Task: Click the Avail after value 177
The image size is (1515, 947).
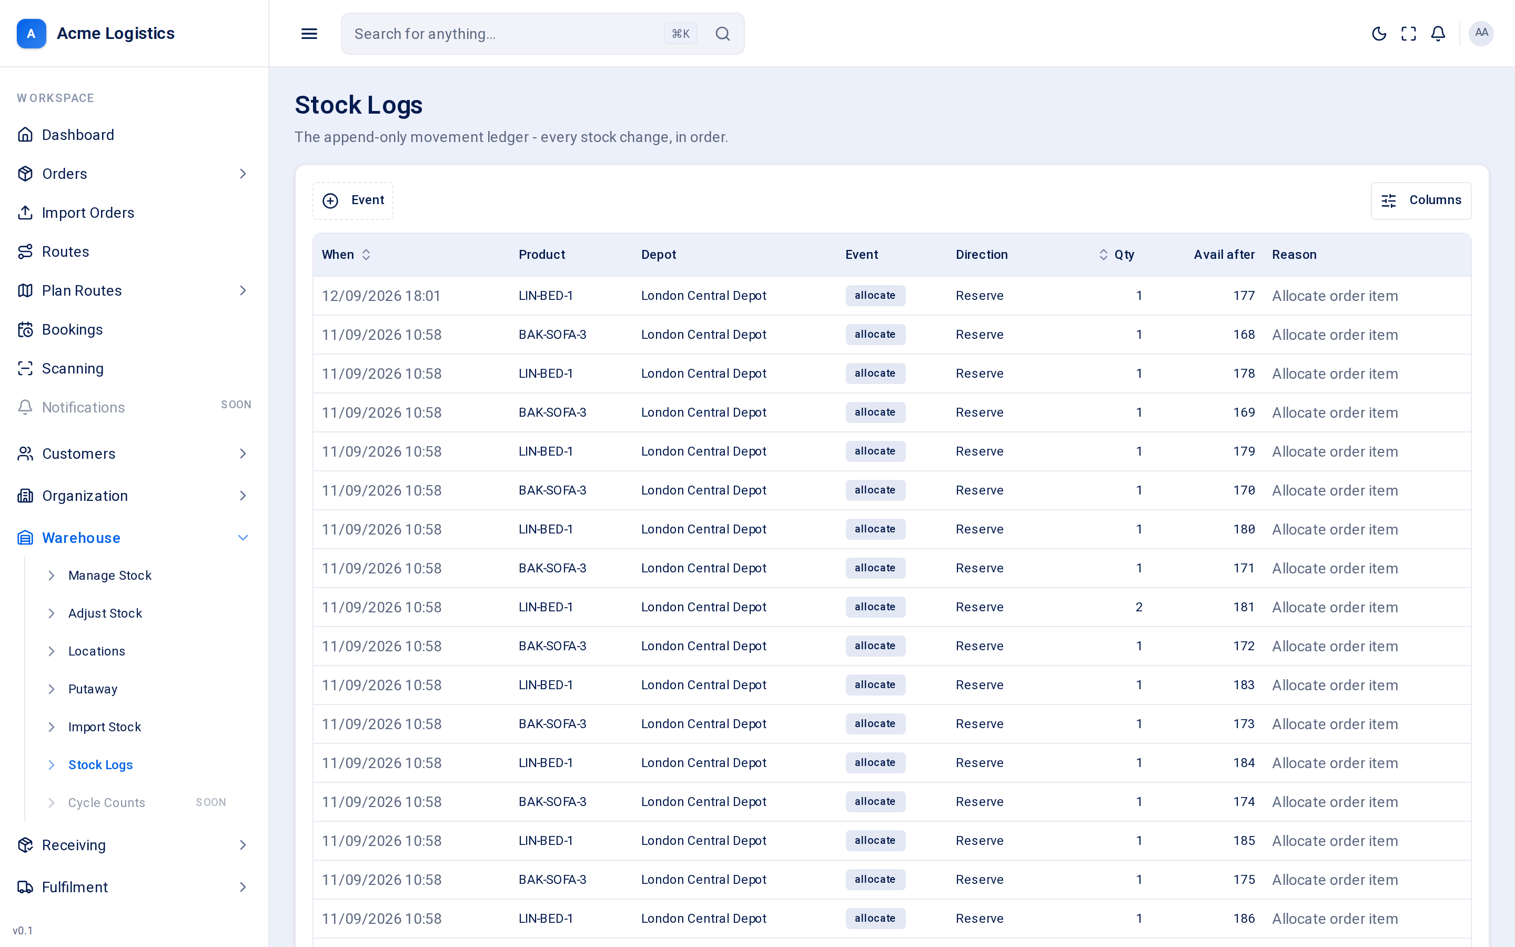Action: 1244,296
